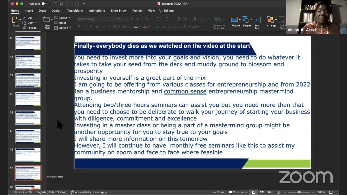Click the Arrange objects icon
Viewport: 347px width, 195px height.
[x=271, y=20]
